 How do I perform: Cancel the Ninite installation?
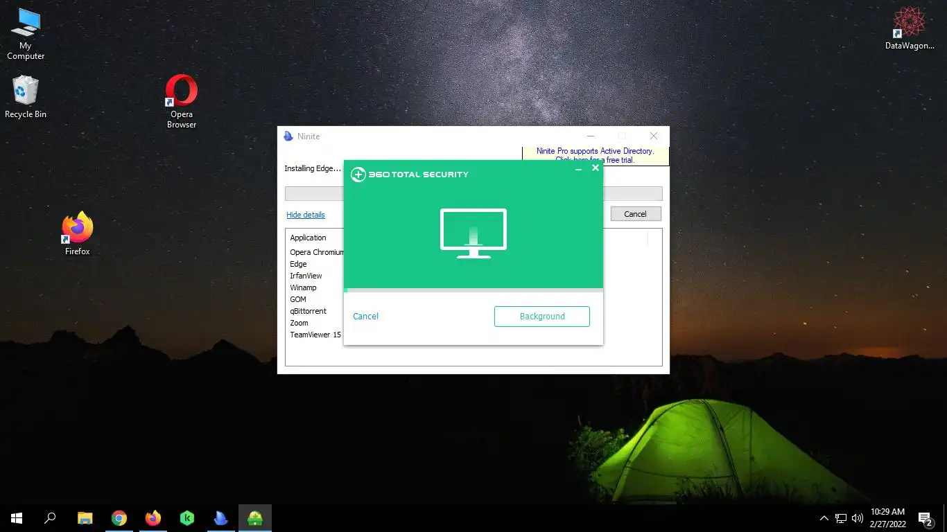pyautogui.click(x=636, y=214)
